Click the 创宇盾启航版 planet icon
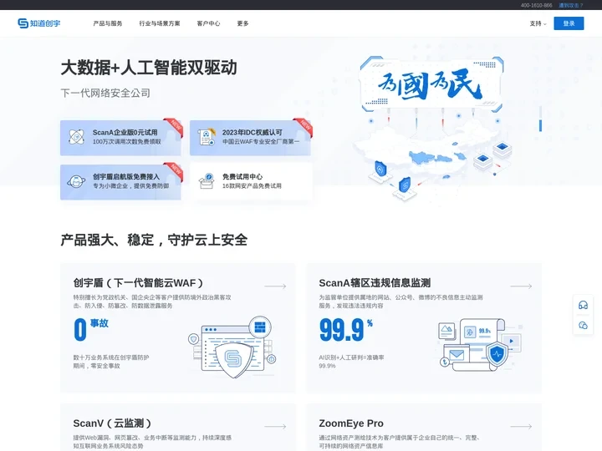 tap(76, 181)
